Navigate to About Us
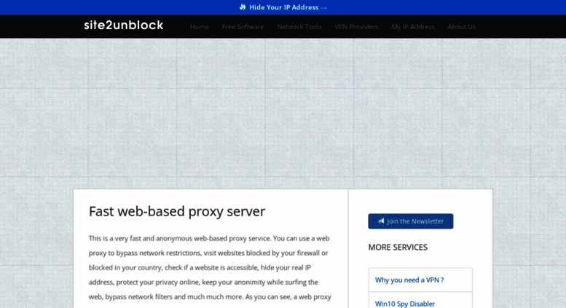The height and width of the screenshot is (308, 566). click(462, 27)
